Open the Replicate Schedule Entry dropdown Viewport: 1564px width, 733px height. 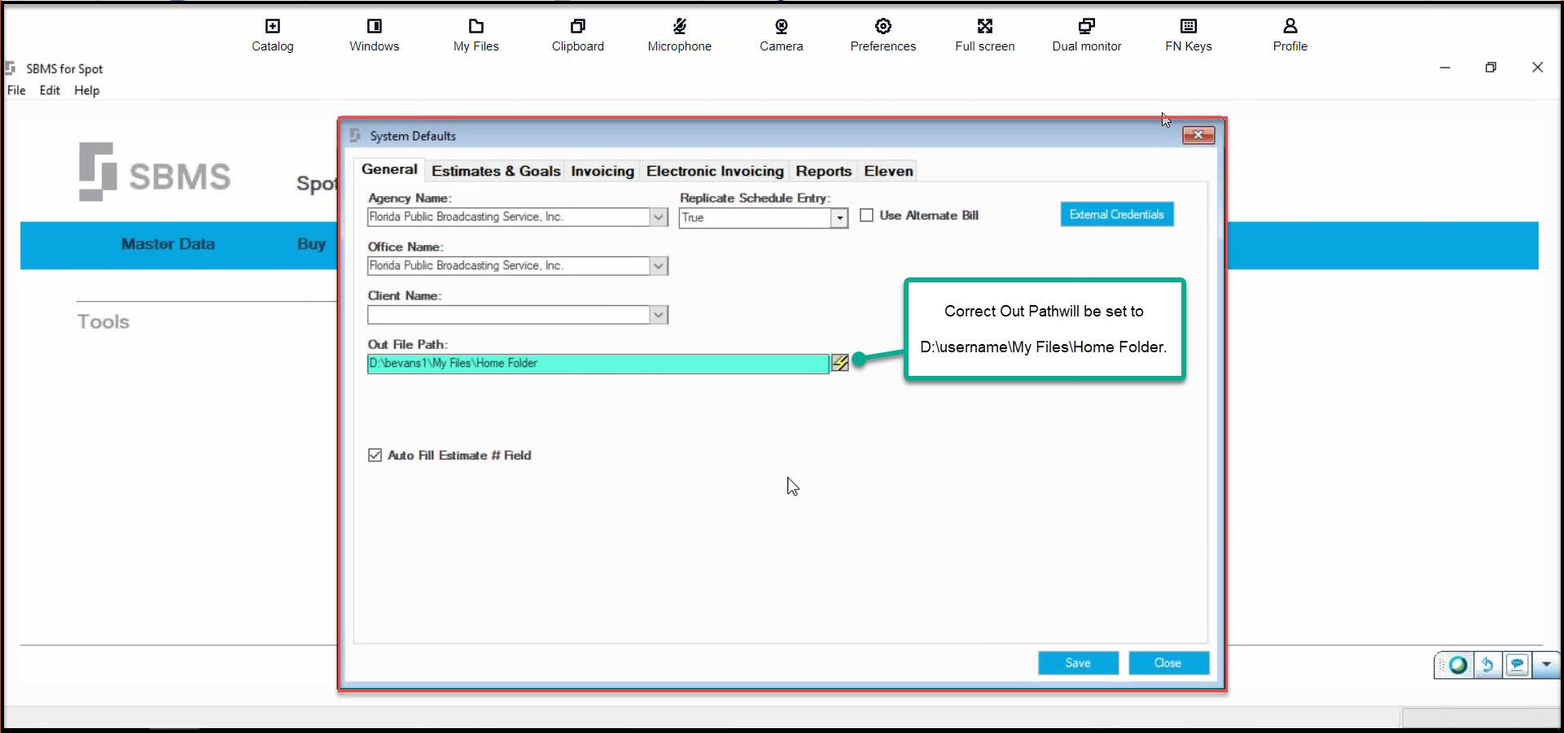(x=839, y=218)
